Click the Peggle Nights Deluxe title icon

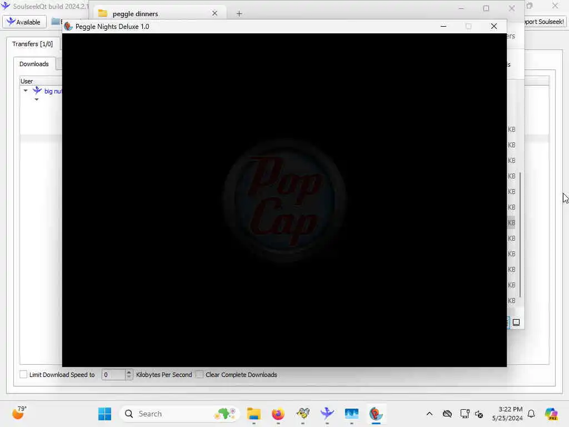click(x=68, y=26)
